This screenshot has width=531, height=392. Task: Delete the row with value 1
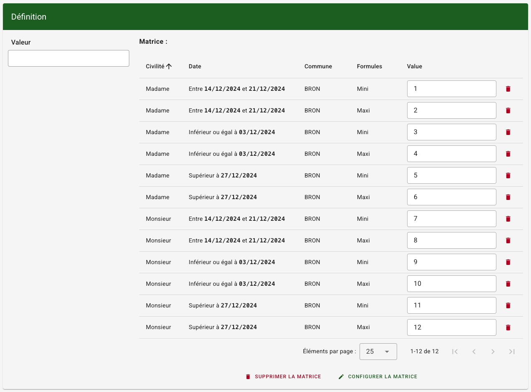click(508, 89)
